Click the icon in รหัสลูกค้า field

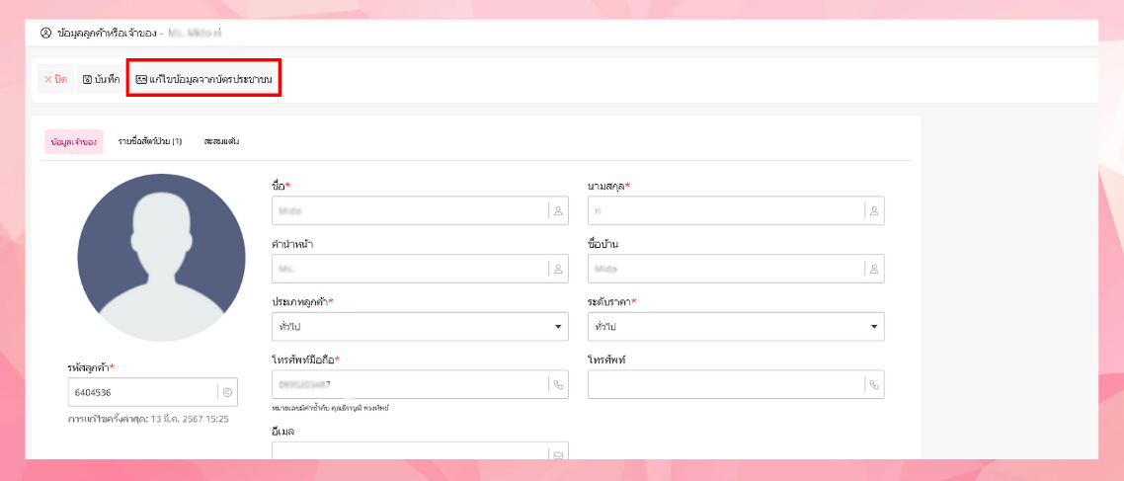[227, 392]
